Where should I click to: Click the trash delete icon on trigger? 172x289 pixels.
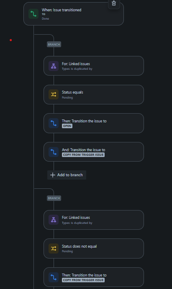114,3
